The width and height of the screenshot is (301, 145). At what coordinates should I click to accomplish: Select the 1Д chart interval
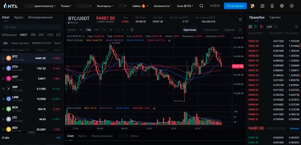(111, 30)
